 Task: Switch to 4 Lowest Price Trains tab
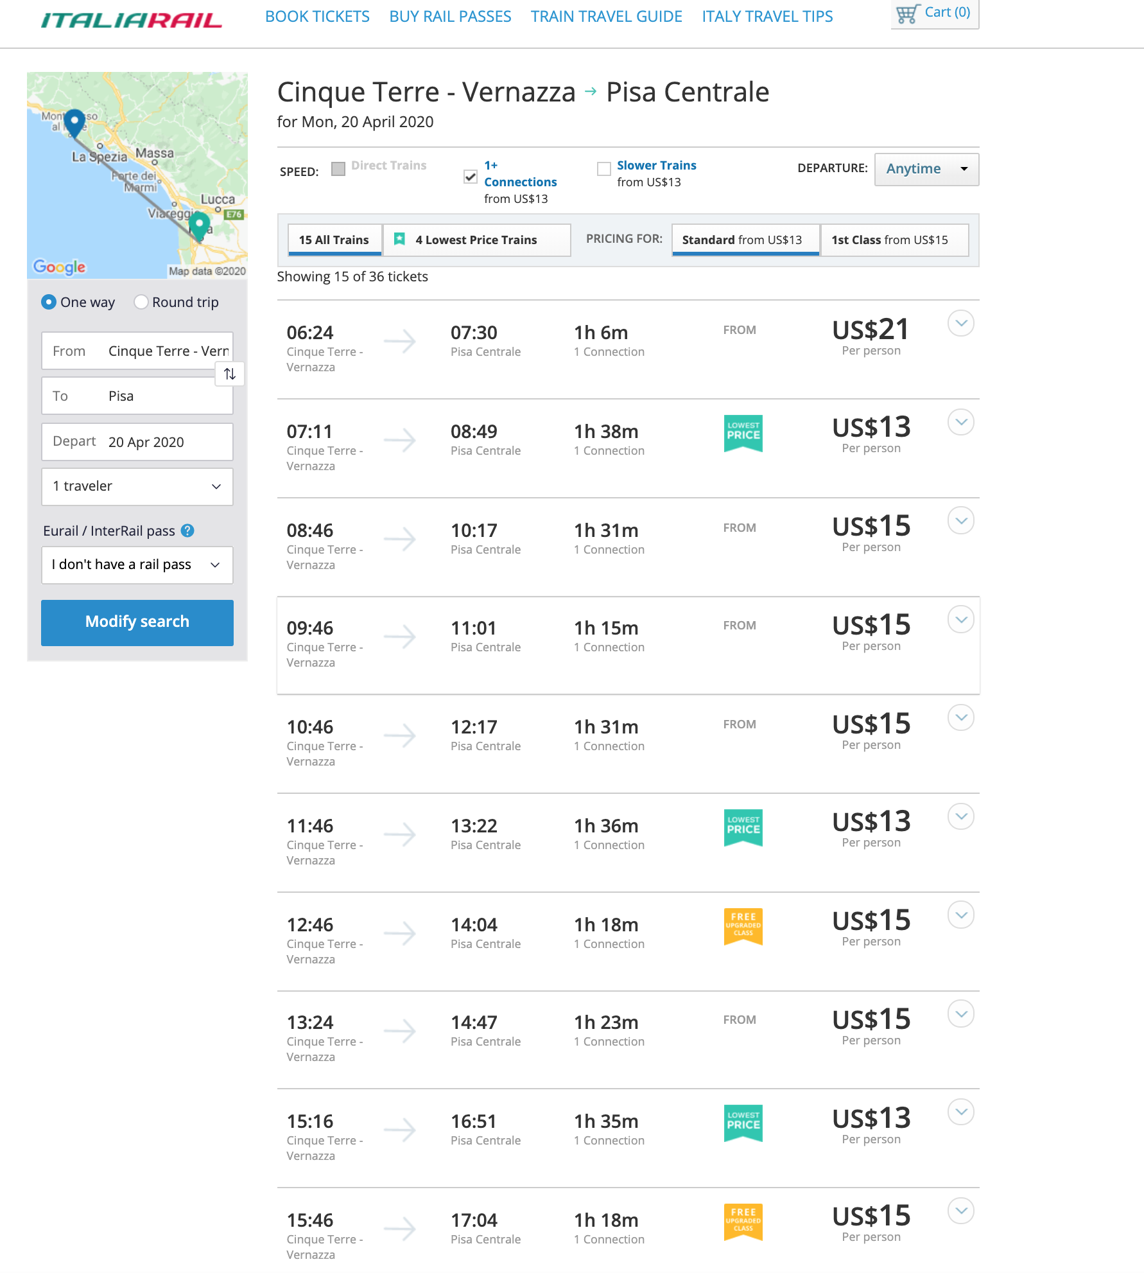476,240
